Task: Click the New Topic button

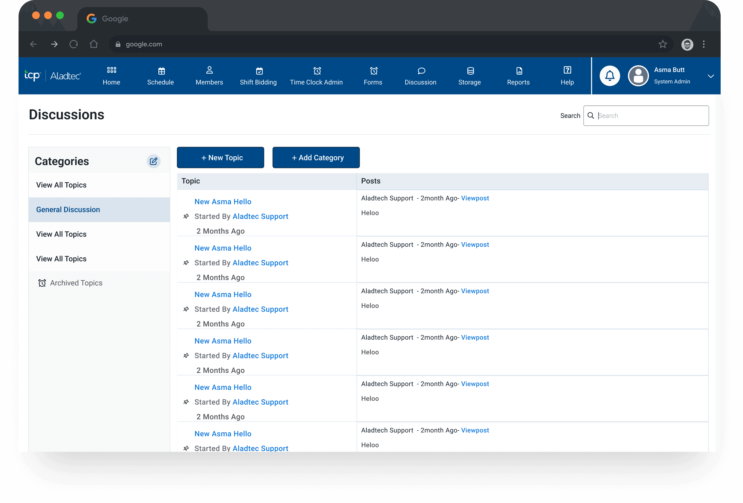Action: 220,157
